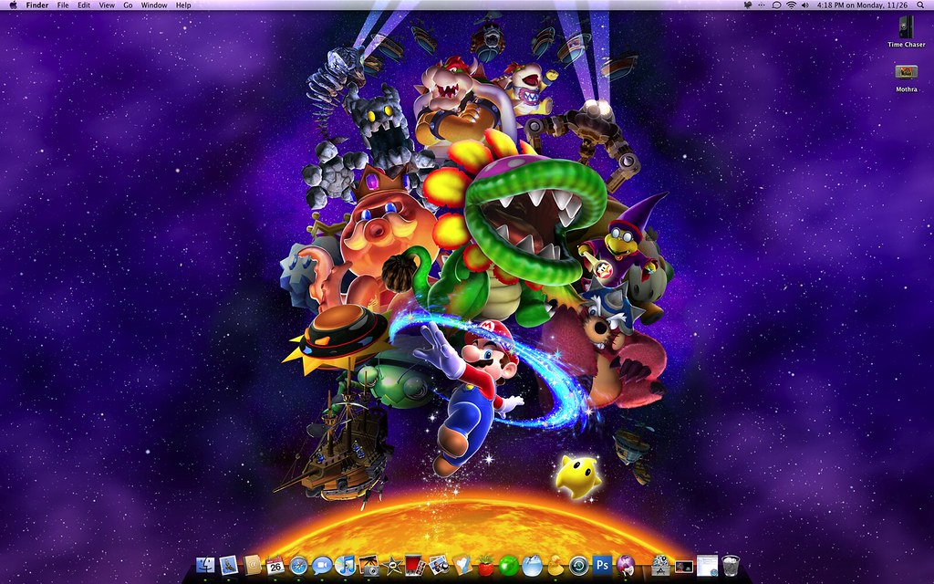Open Cyberduck from the dock
The height and width of the screenshot is (584, 934).
click(555, 566)
